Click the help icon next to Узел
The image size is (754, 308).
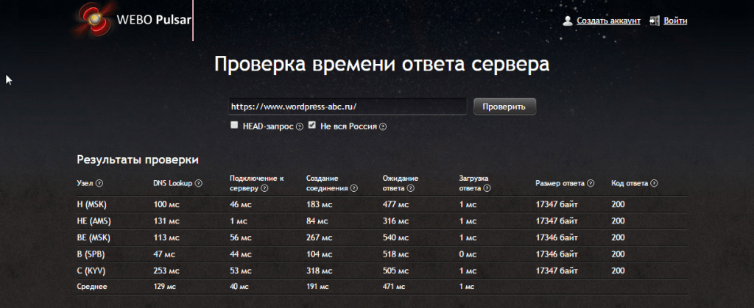(x=99, y=183)
